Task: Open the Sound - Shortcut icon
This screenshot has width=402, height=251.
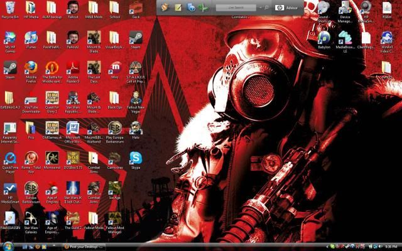Action: [324, 12]
